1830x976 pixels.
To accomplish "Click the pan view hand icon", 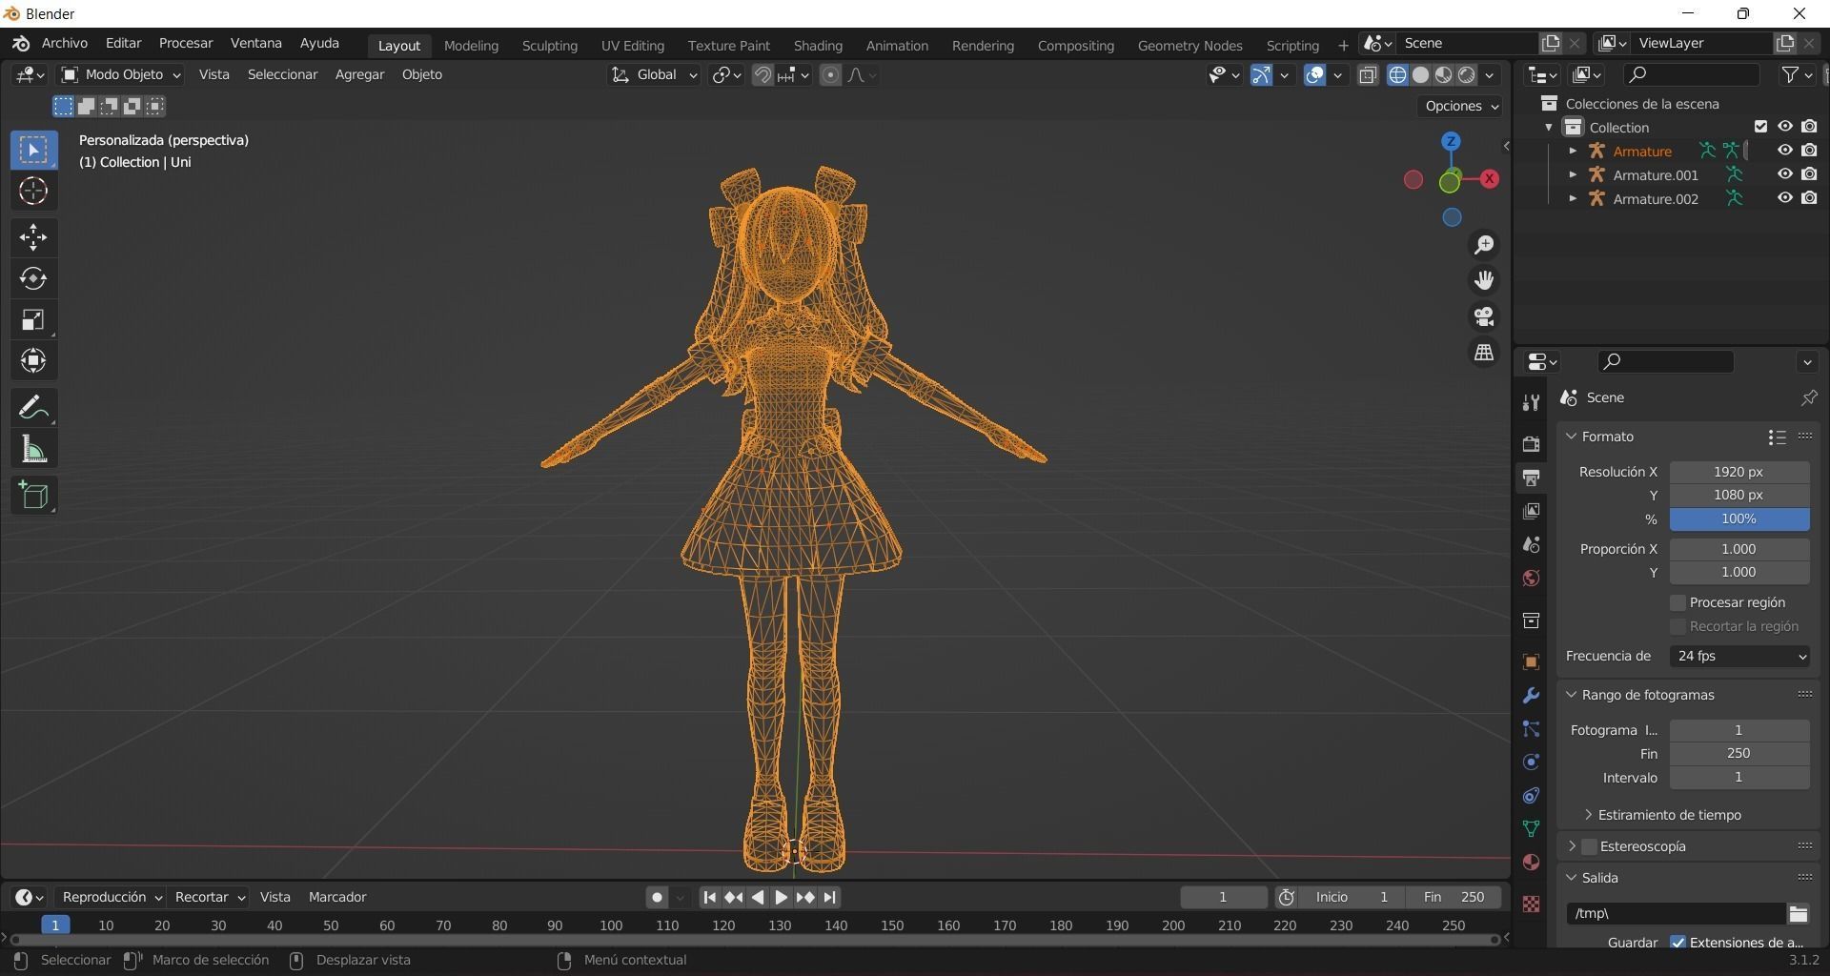I will point(1484,280).
